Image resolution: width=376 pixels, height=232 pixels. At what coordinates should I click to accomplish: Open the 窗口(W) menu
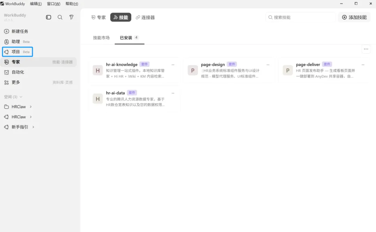pos(54,4)
